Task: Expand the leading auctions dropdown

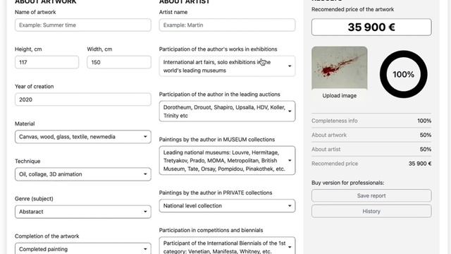Action: [227, 111]
